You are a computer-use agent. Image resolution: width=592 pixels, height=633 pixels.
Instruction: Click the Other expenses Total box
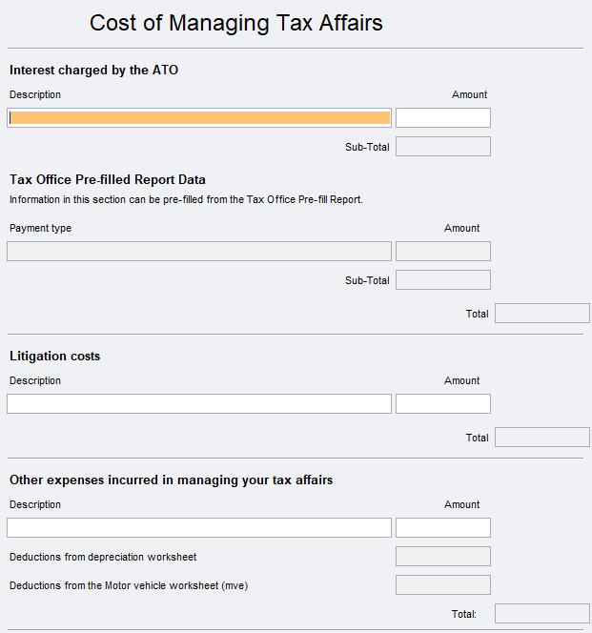(x=541, y=614)
